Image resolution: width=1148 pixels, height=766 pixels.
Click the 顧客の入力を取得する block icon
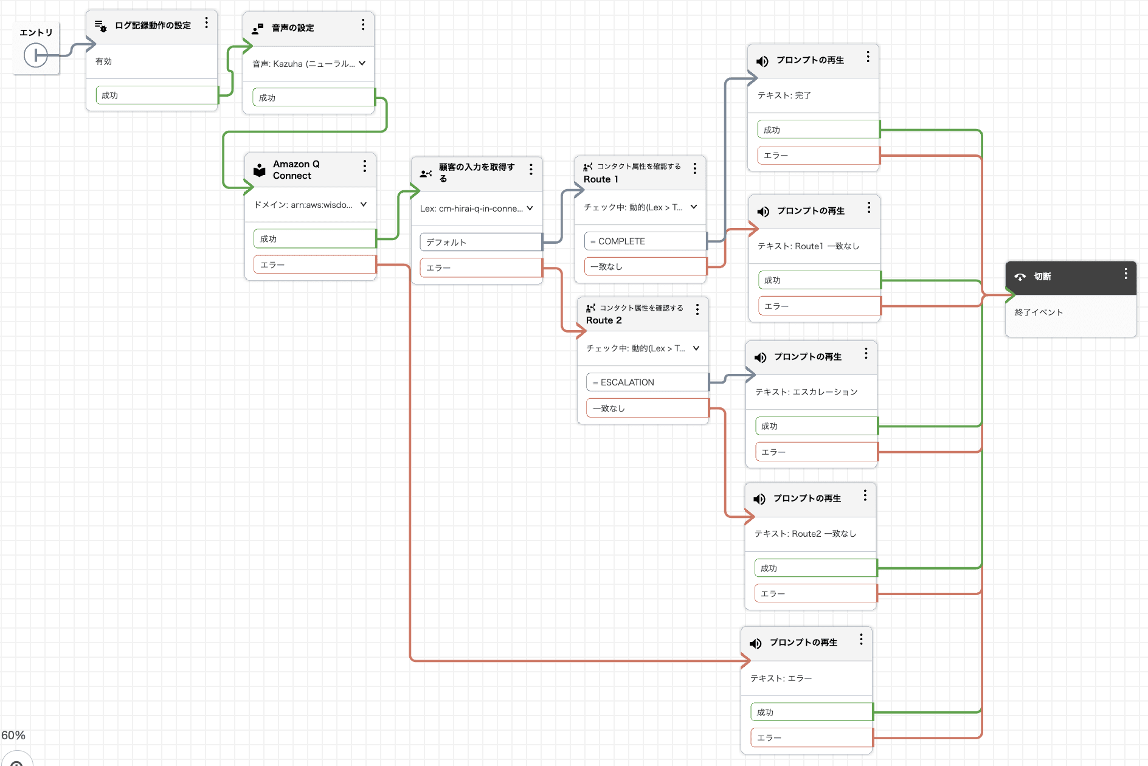426,173
